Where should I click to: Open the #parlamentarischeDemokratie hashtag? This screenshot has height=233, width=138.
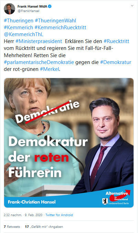39,62
